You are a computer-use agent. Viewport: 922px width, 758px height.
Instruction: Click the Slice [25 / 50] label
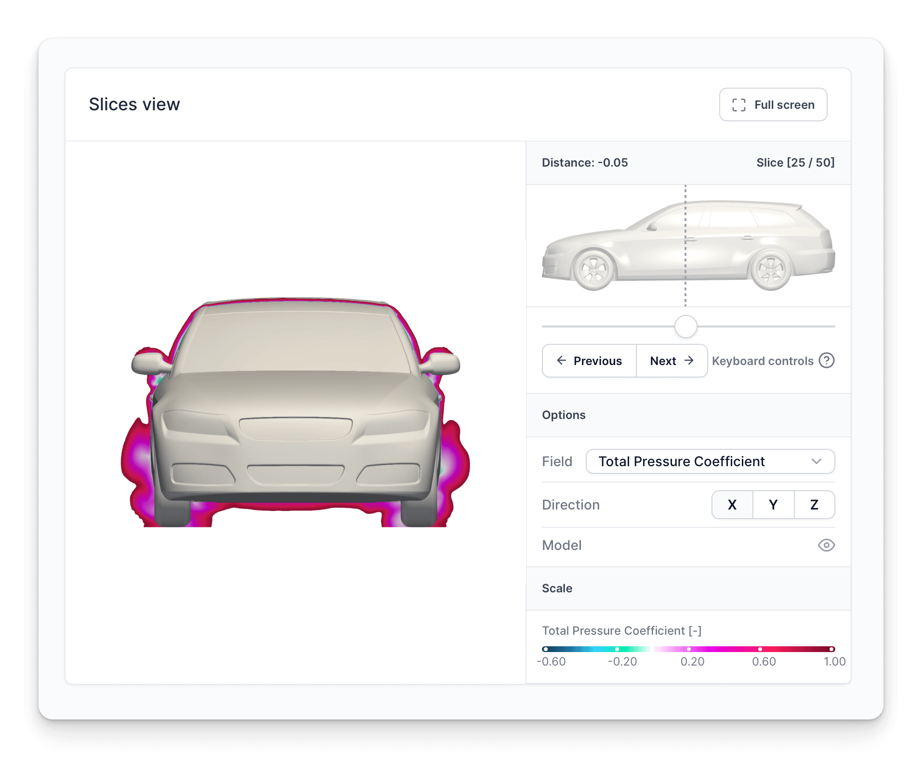tap(795, 162)
